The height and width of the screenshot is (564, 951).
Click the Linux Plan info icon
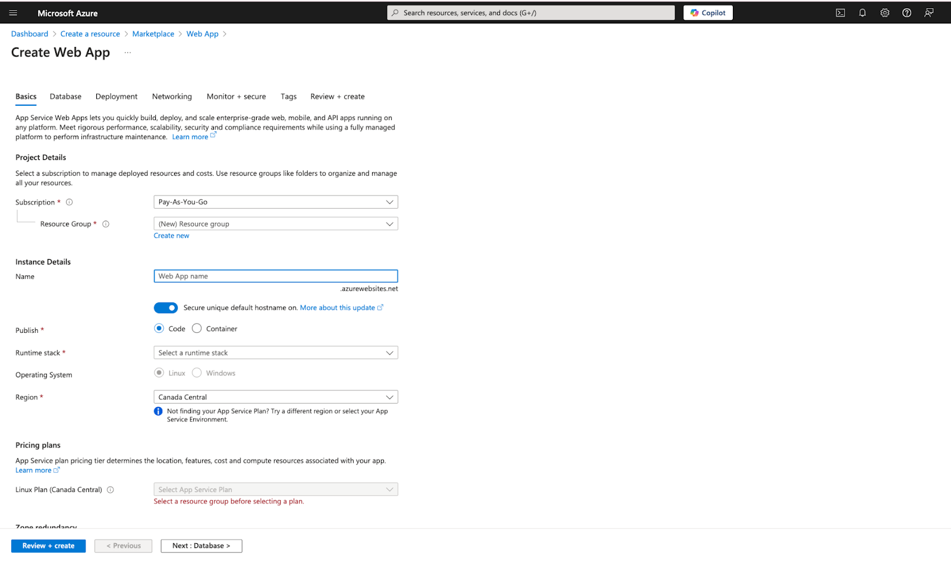click(110, 490)
